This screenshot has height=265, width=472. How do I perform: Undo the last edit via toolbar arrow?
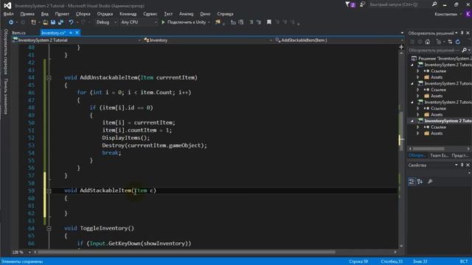click(71, 22)
